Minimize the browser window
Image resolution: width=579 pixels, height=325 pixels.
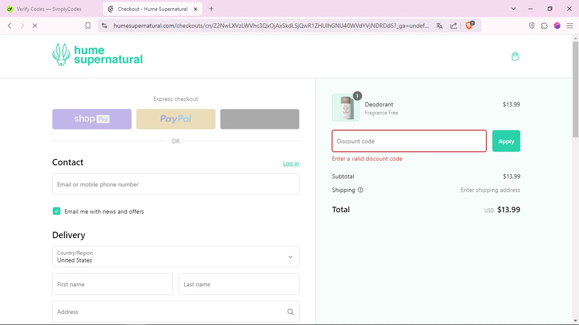[530, 9]
